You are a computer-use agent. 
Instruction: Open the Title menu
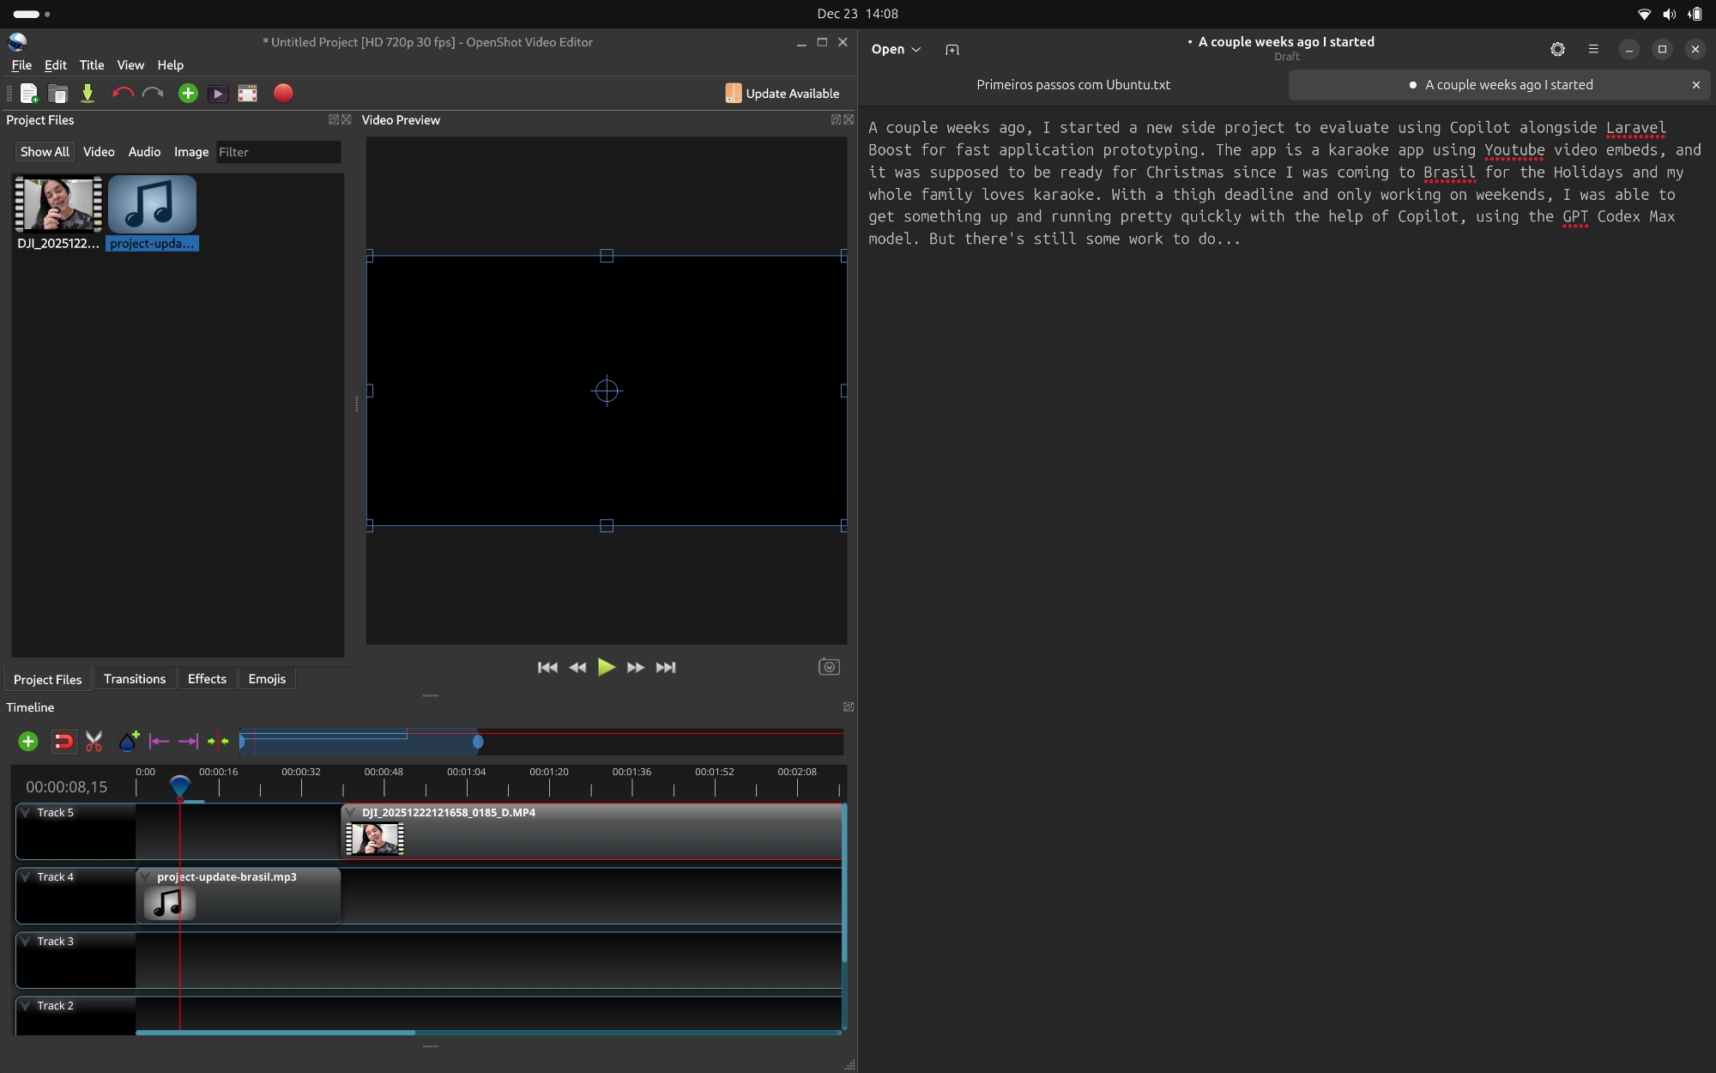point(91,65)
